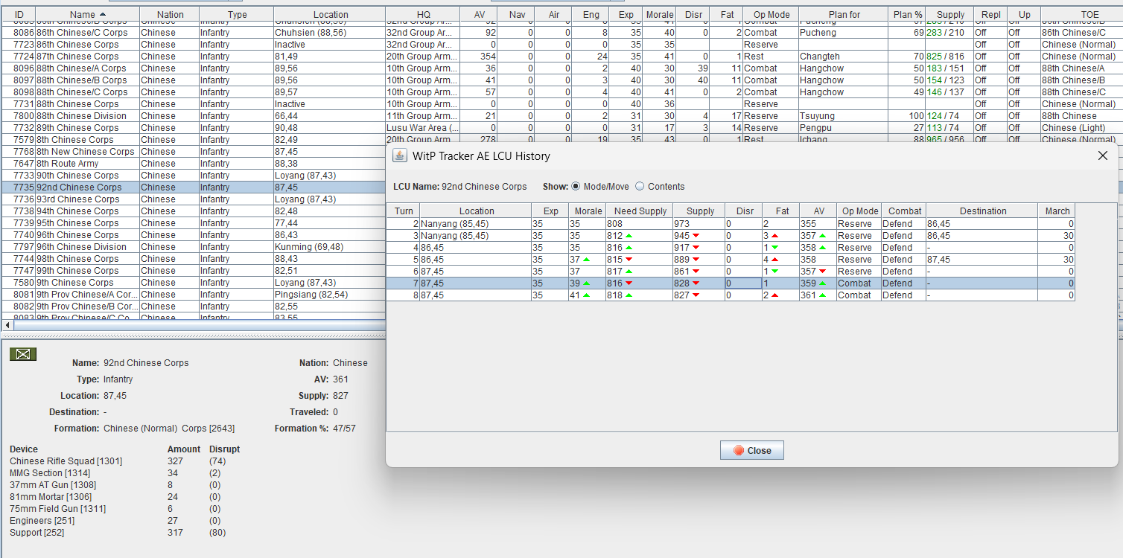Select the 8th New Chinese Corps row

(x=194, y=152)
